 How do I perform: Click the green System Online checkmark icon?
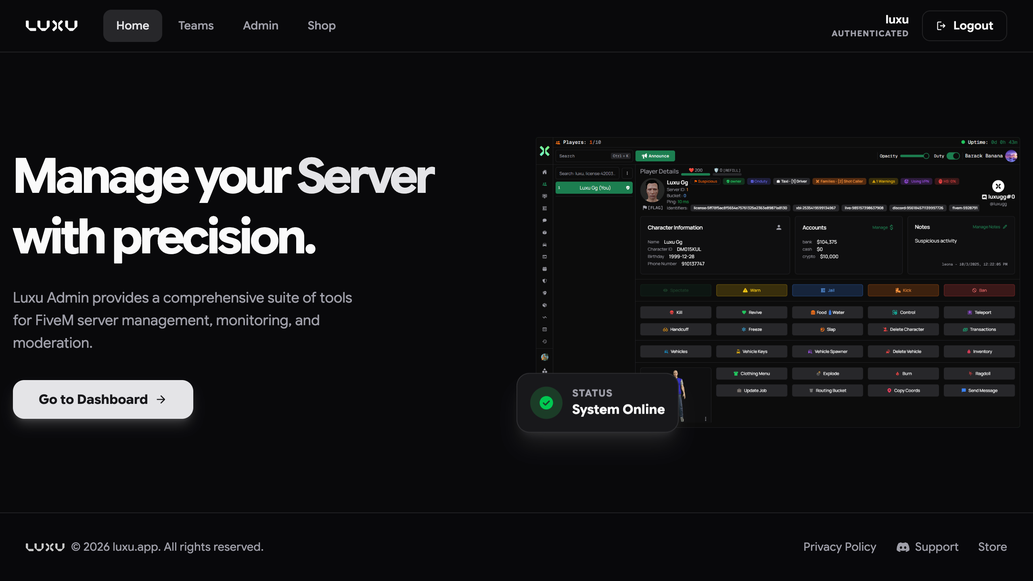[546, 403]
